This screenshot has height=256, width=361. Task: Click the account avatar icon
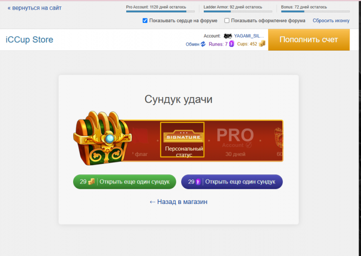228,36
